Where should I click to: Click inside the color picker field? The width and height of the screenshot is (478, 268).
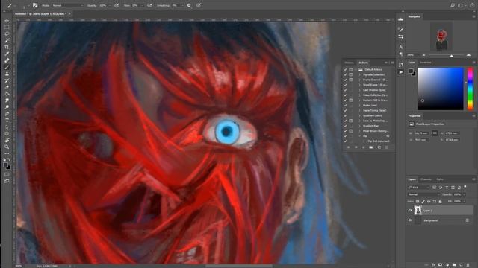tap(440, 89)
